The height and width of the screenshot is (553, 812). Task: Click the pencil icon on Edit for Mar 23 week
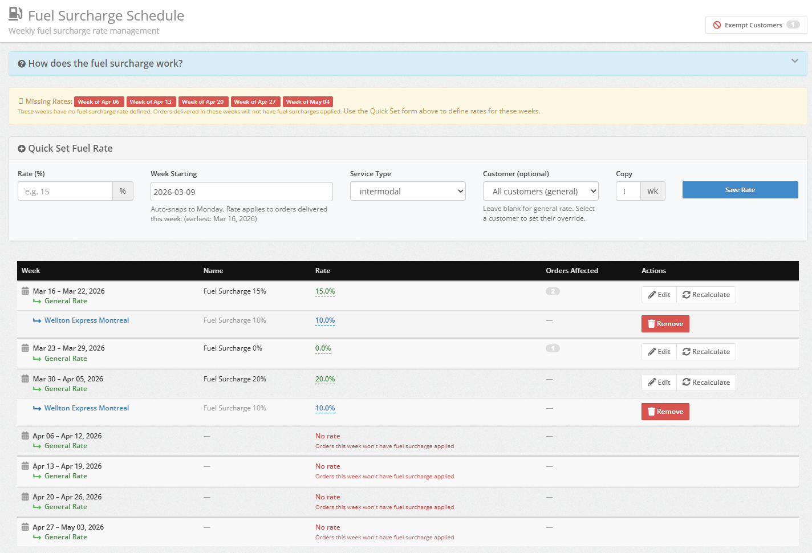652,351
